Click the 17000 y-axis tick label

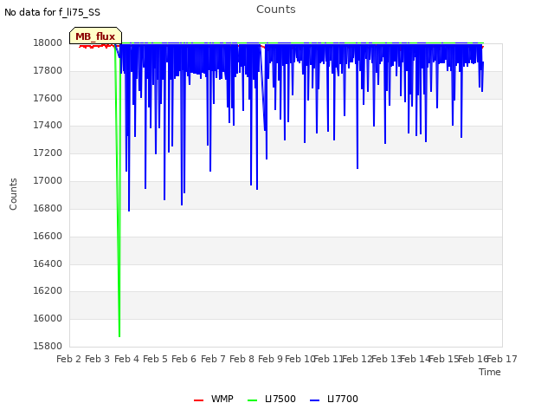[x=48, y=181]
